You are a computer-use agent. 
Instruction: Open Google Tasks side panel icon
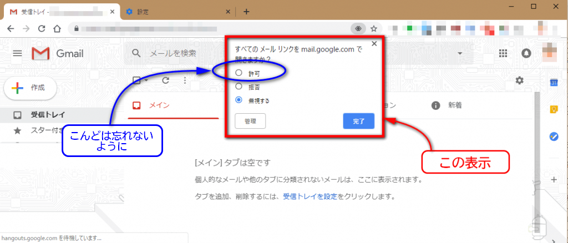click(553, 136)
